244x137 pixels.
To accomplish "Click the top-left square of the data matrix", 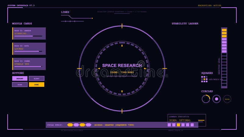I will 202,77.
